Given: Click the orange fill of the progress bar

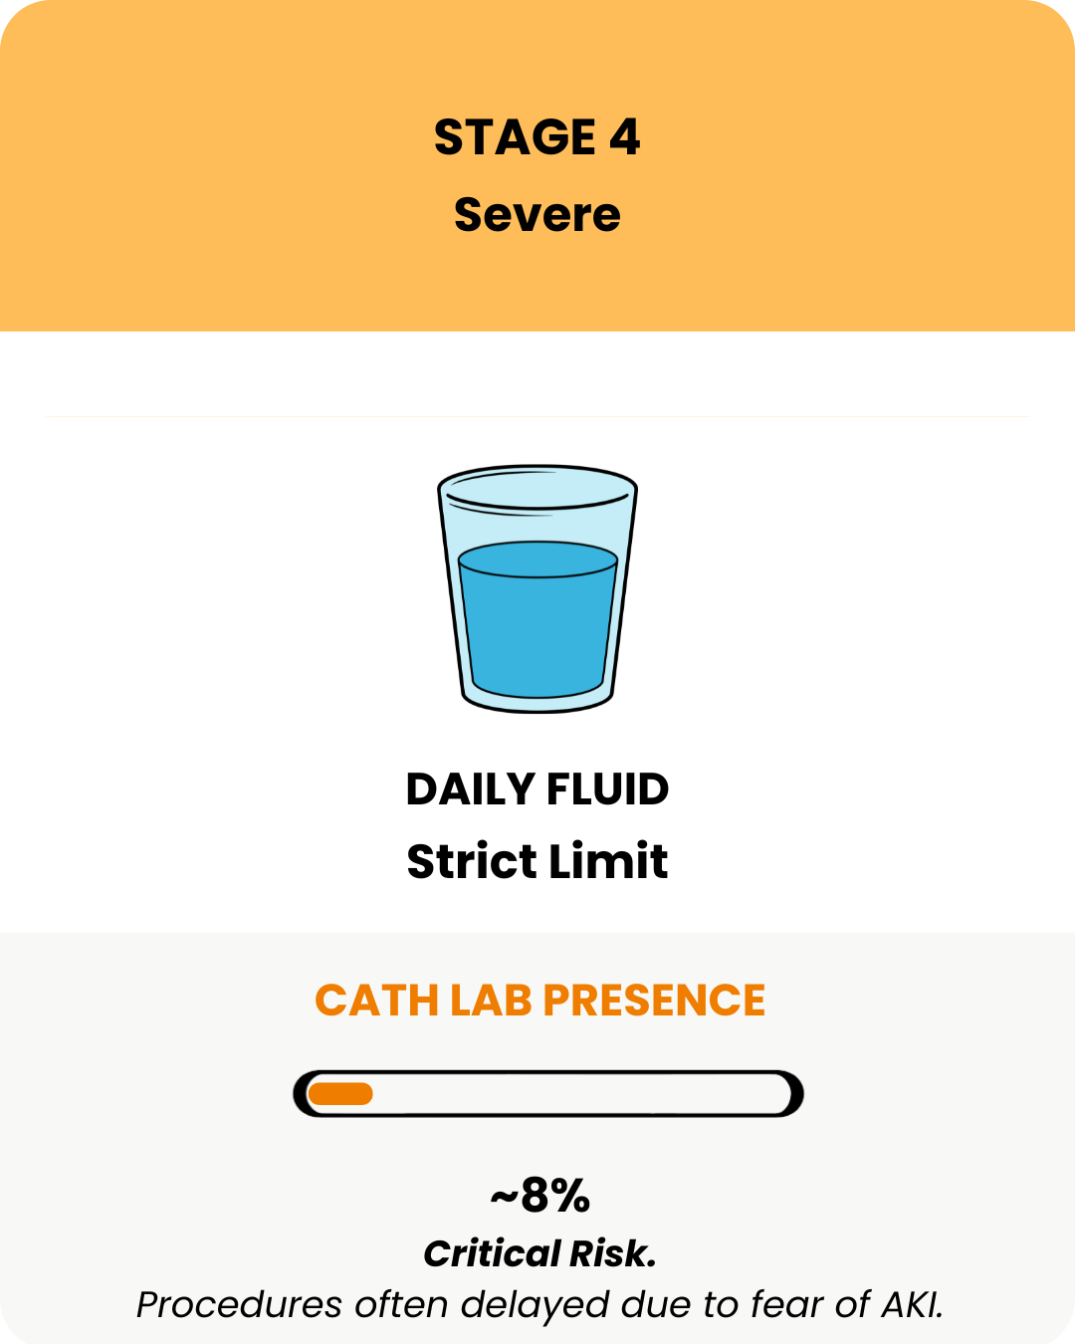Looking at the screenshot, I should tap(340, 1094).
